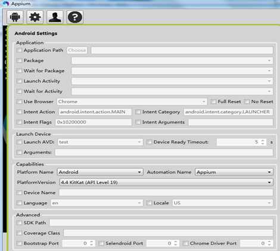The width and height of the screenshot is (280, 251).
Task: Enable the Launch Device Arguments checkbox
Action: point(19,152)
